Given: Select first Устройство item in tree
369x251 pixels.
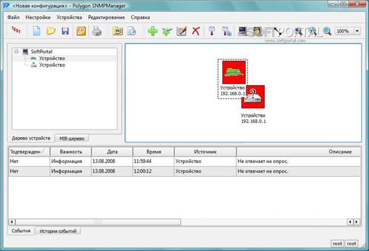Looking at the screenshot, I should [x=52, y=58].
